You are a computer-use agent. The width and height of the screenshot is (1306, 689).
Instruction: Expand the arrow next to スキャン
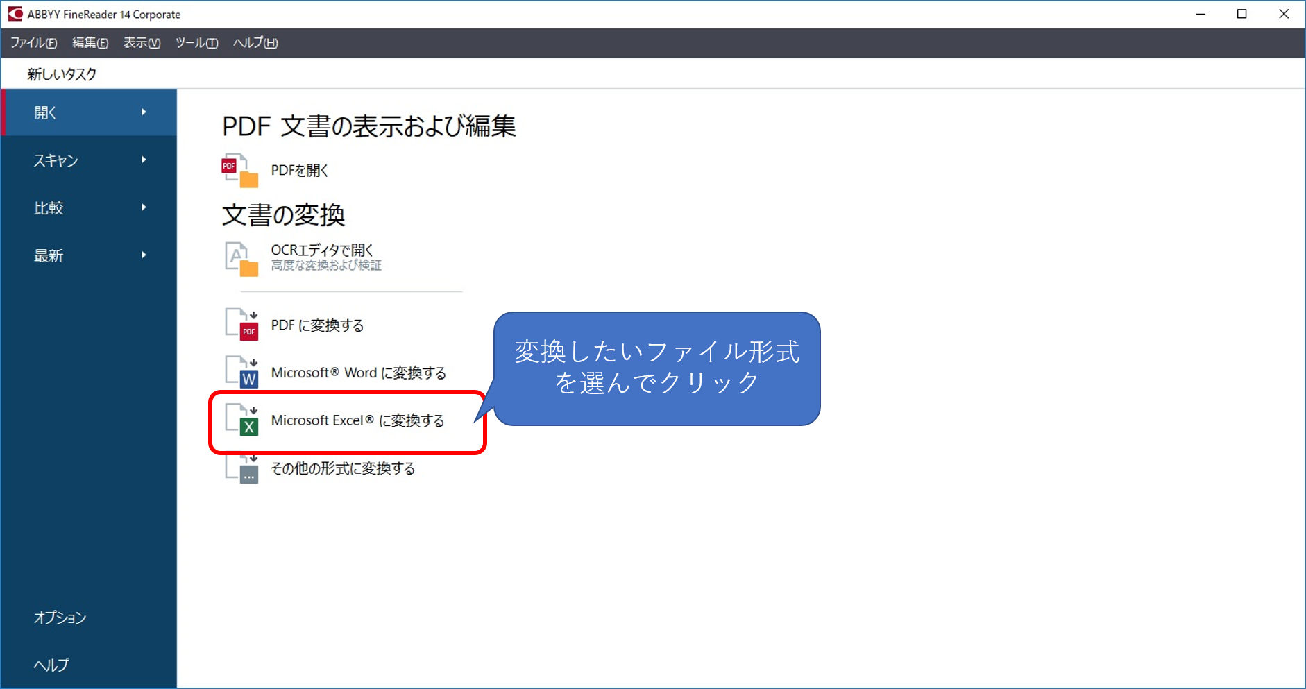point(144,160)
